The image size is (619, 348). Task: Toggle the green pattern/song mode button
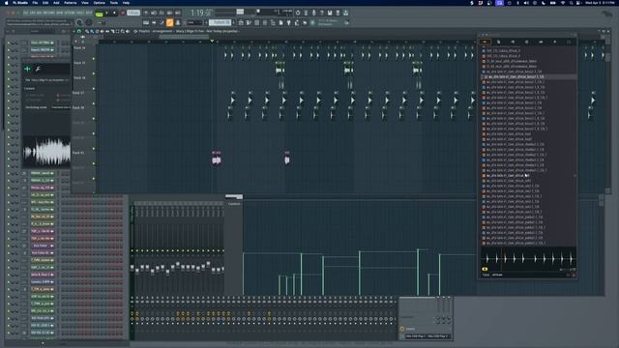pos(99,14)
